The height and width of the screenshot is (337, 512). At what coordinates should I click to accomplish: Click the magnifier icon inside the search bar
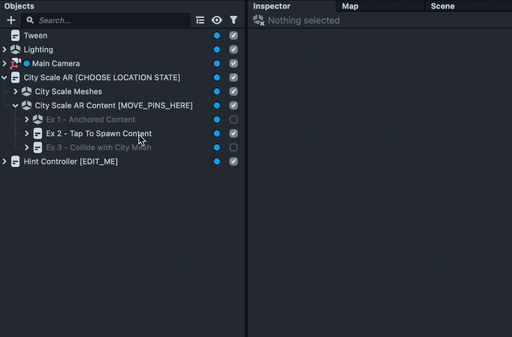[30, 20]
